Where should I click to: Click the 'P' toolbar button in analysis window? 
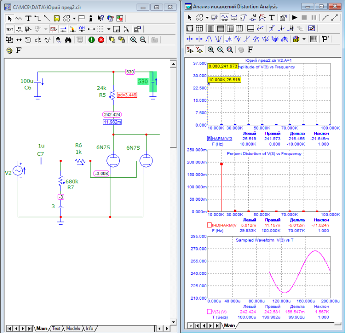coord(325,39)
